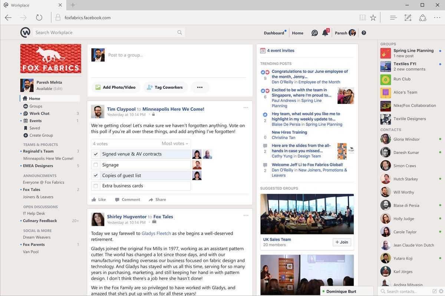Close the Workplace browser tab
Screen dimensions: 445x296
click(60, 5)
